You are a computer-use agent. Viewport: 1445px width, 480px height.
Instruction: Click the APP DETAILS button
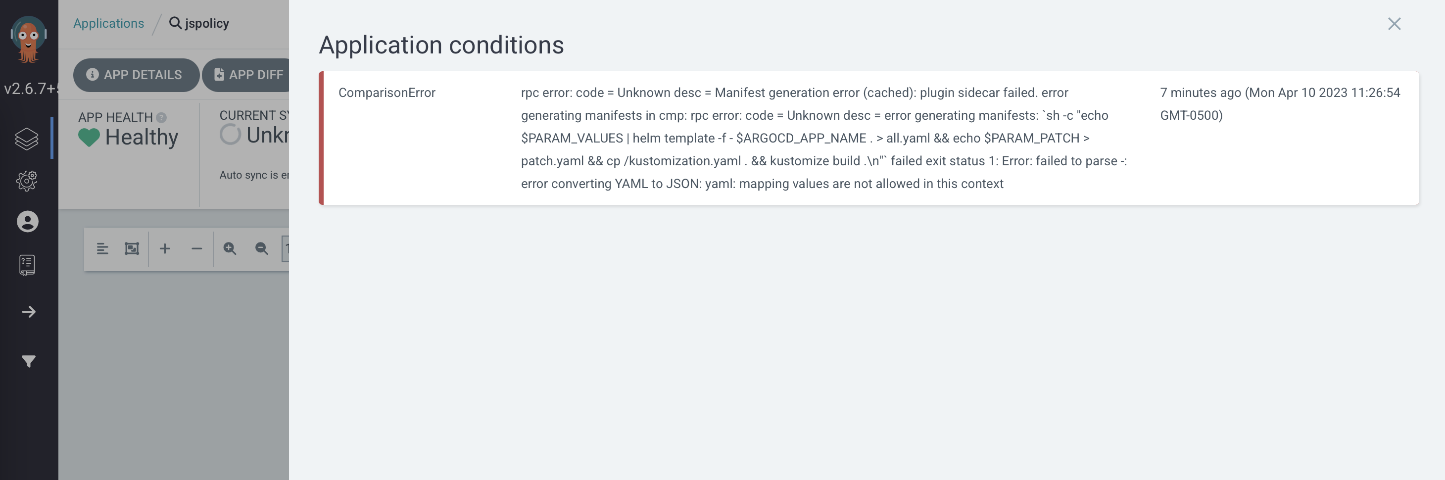(x=136, y=75)
